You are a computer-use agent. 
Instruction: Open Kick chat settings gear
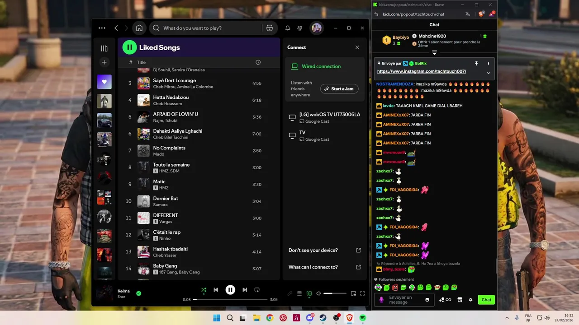470,300
